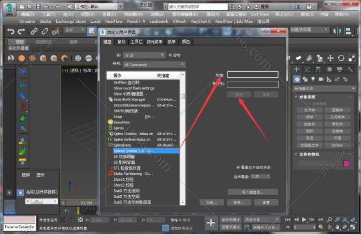Open the Motion tab in command panel
The width and height of the screenshot is (361, 235).
329,69
